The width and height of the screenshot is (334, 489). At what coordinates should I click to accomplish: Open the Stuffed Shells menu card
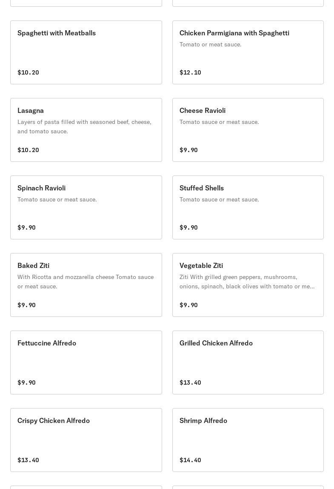(x=248, y=207)
